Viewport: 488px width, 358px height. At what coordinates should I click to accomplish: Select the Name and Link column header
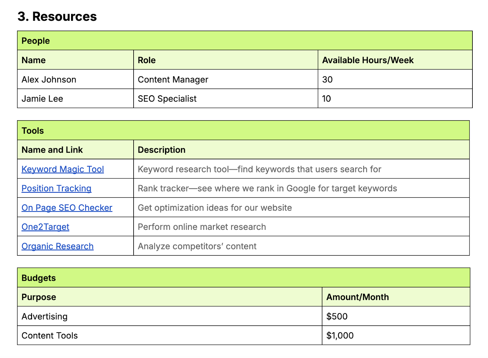click(52, 150)
